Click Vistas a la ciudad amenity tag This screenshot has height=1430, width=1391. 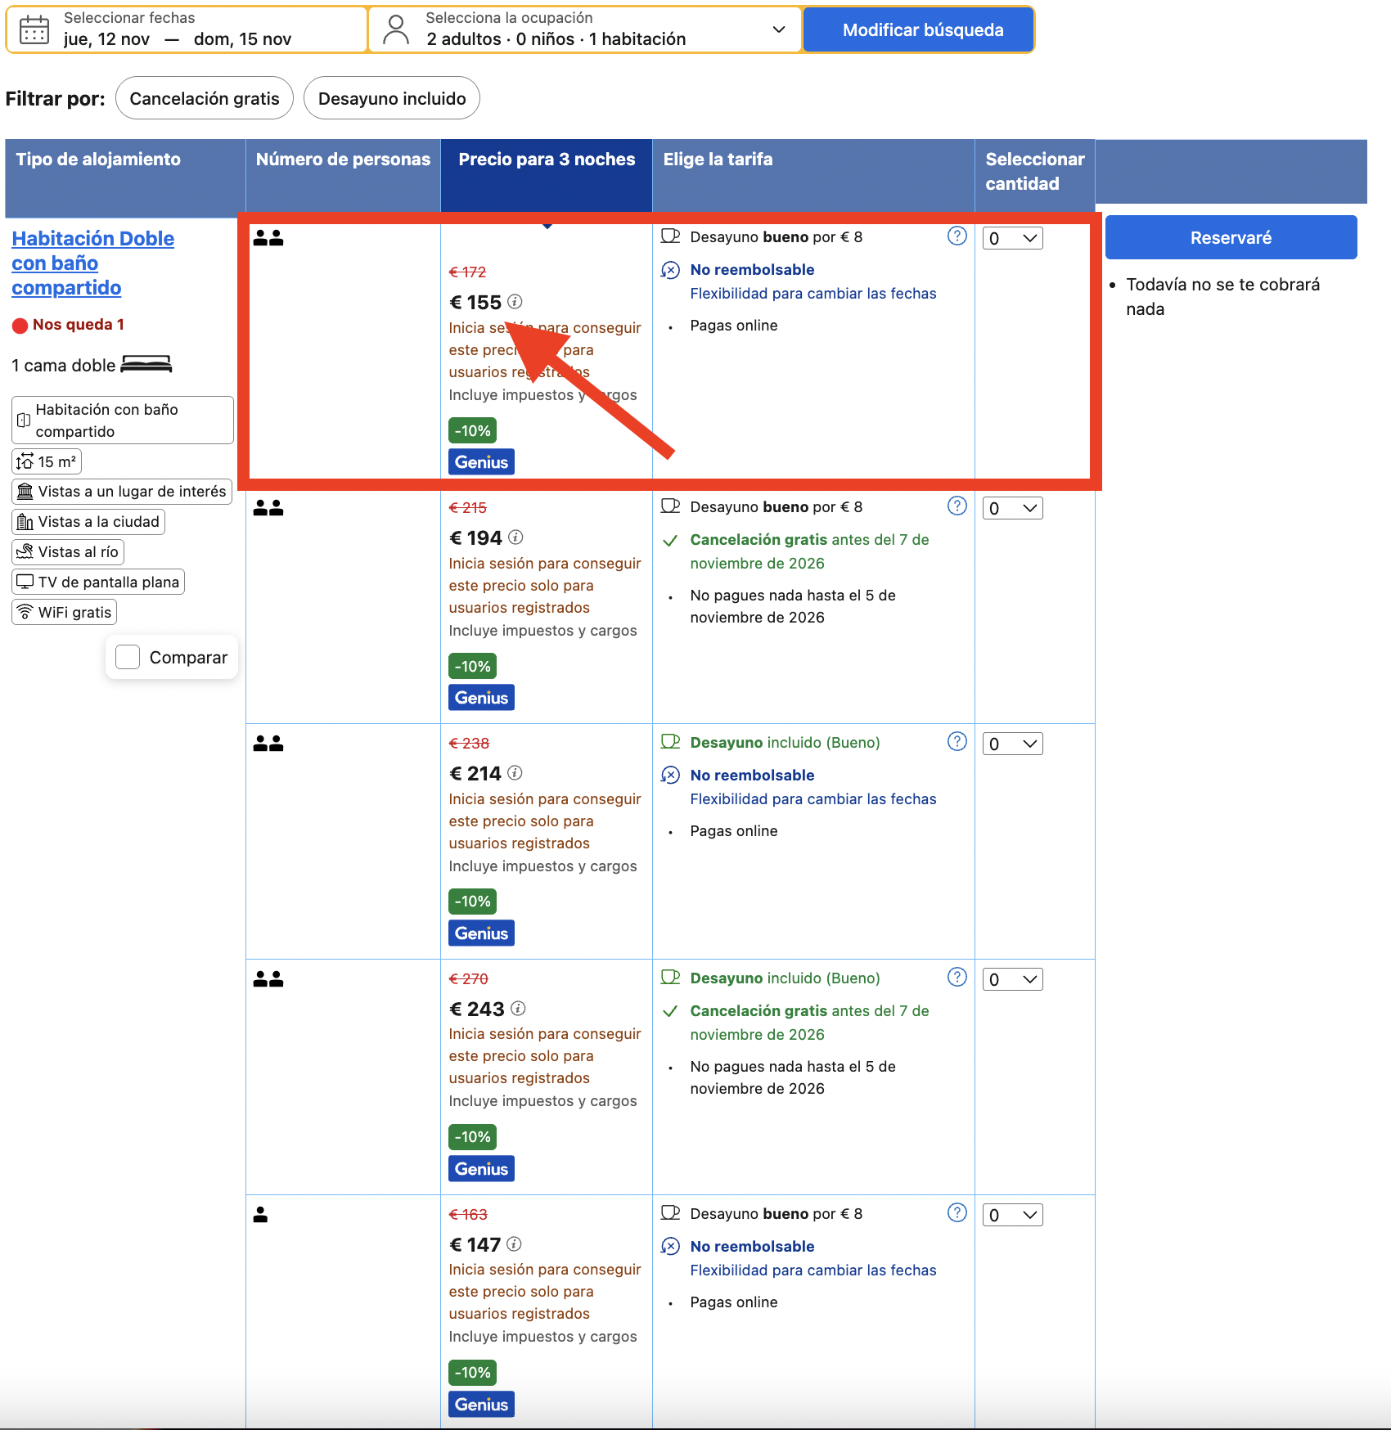coord(88,521)
